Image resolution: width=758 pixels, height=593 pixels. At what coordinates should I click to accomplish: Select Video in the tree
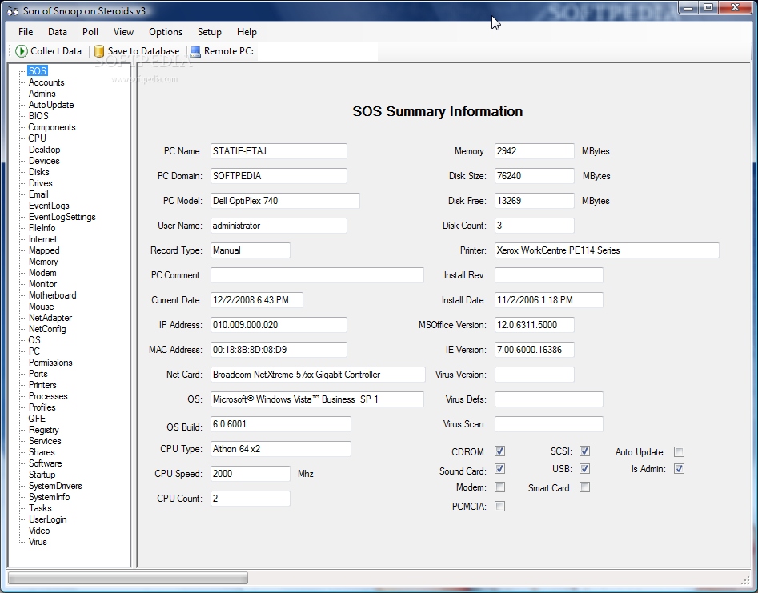pyautogui.click(x=38, y=531)
